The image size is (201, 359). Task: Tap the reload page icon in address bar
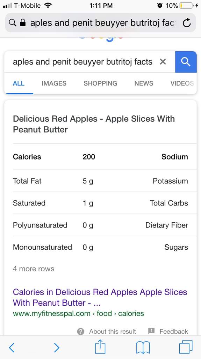(187, 23)
